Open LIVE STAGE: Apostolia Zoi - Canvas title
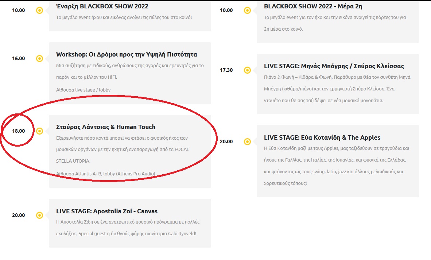Screen dimensions: 431x260 [107, 211]
